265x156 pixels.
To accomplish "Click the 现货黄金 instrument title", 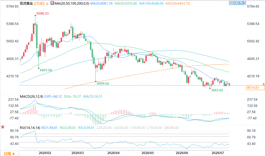I will [x=26, y=3].
